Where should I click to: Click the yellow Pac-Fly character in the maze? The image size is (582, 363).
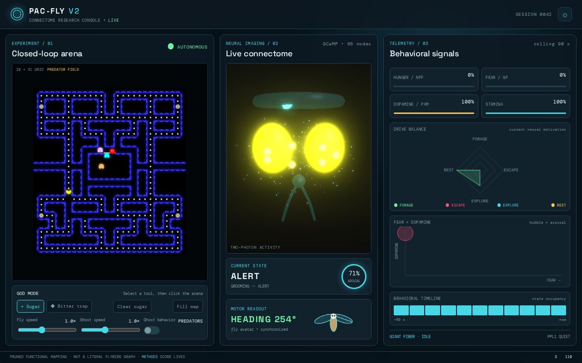click(69, 191)
